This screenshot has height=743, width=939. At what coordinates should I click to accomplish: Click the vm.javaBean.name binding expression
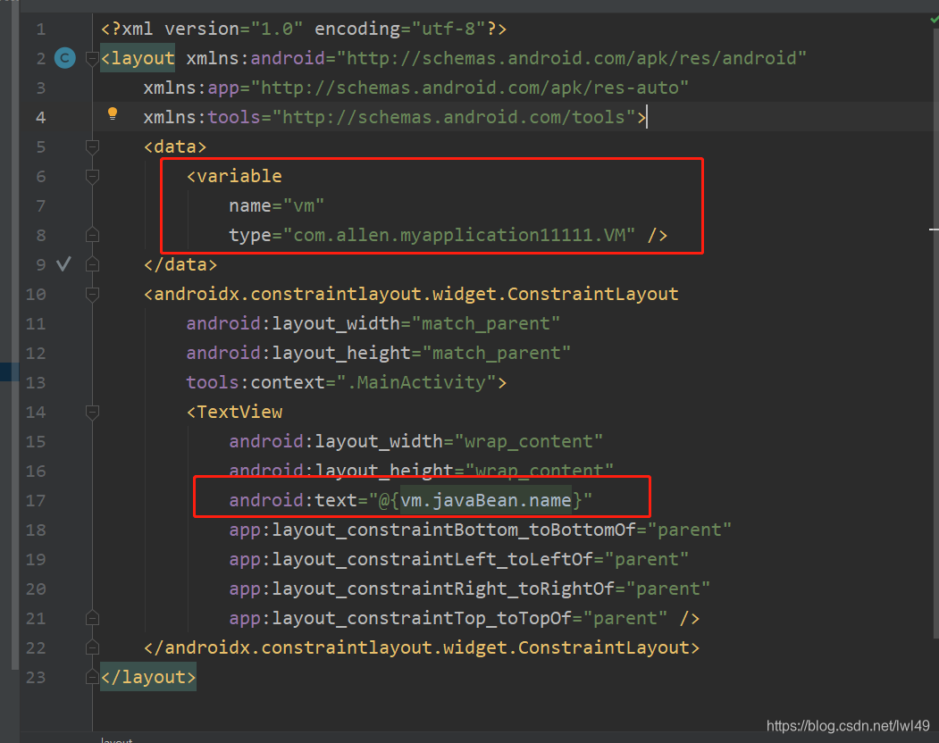pyautogui.click(x=486, y=500)
